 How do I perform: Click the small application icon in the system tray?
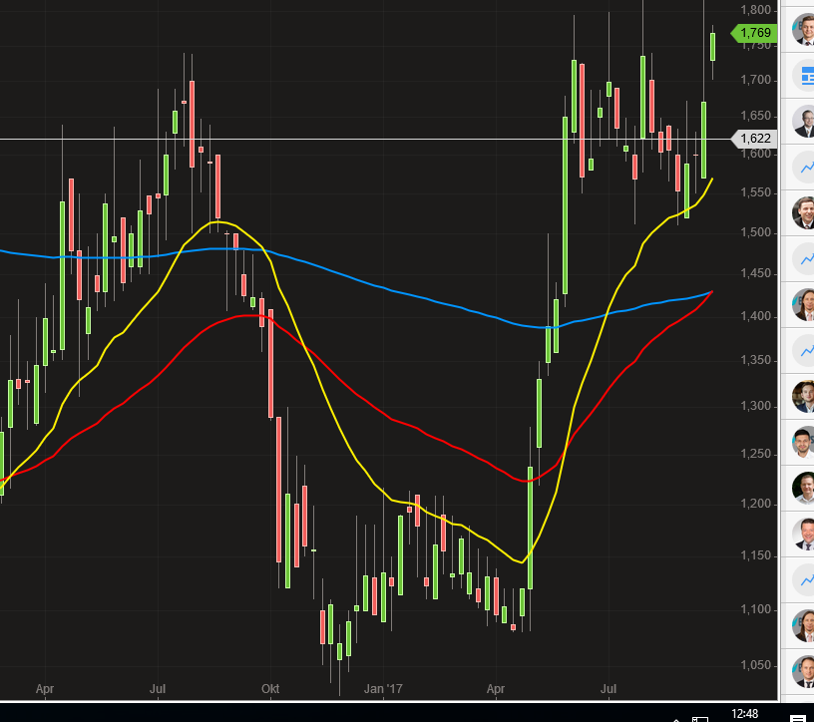pyautogui.click(x=700, y=717)
